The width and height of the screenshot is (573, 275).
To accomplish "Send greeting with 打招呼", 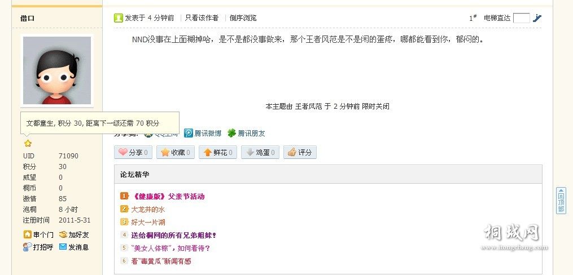I will pyautogui.click(x=38, y=247).
